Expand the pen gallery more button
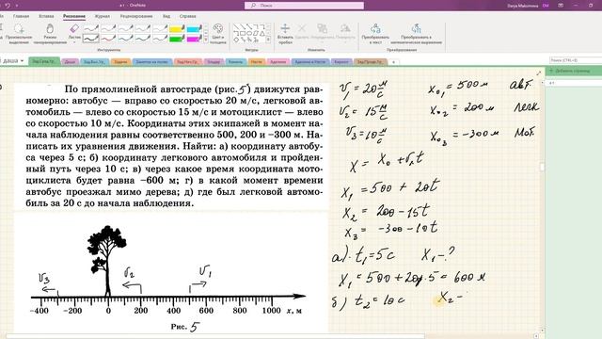 click(206, 40)
